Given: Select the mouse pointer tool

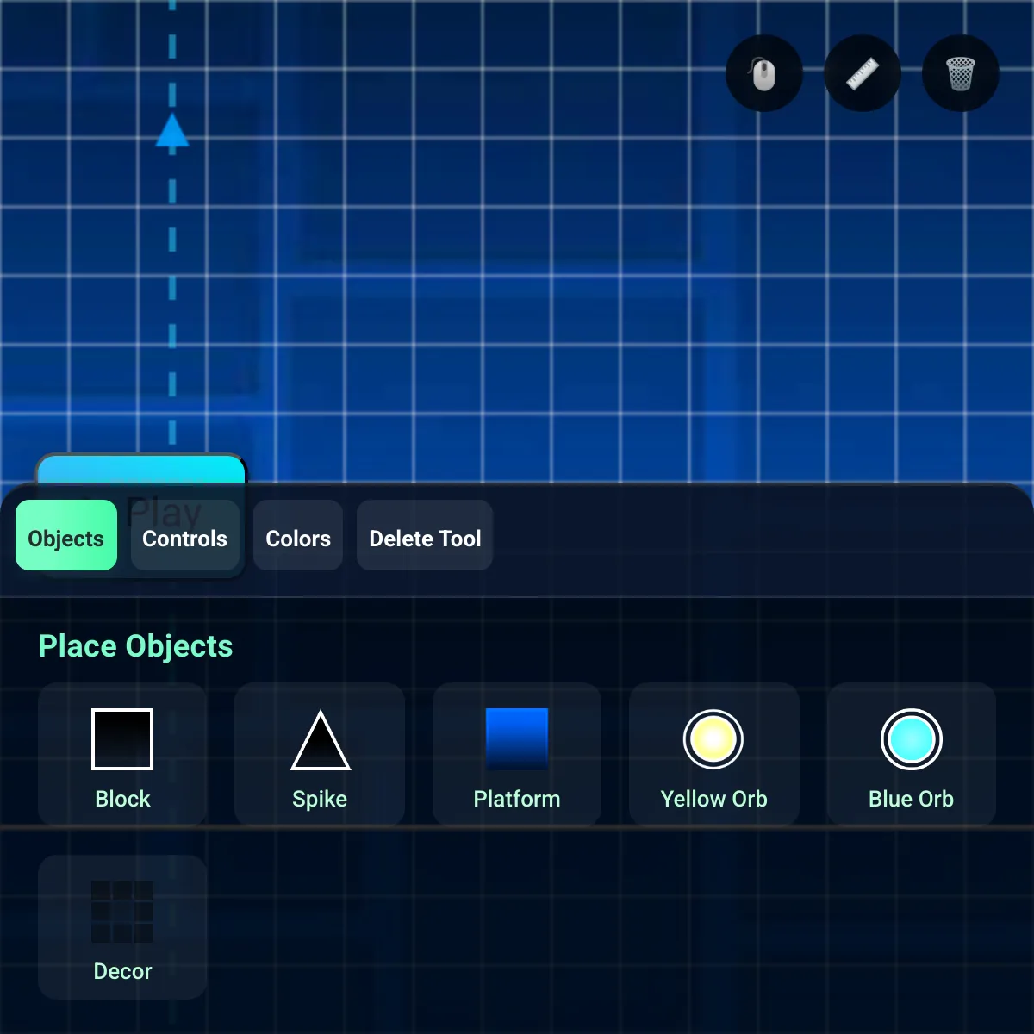Looking at the screenshot, I should point(763,74).
